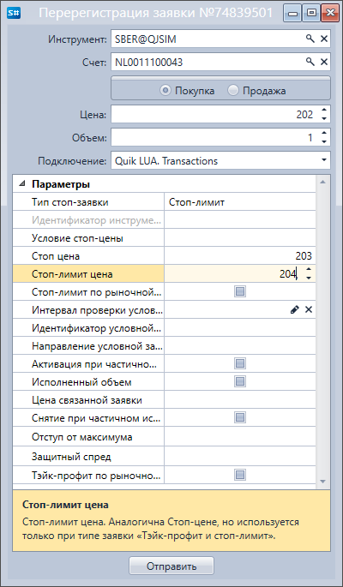The height and width of the screenshot is (587, 343).
Task: Toggle Исполненный объем checkbox
Action: point(239,381)
